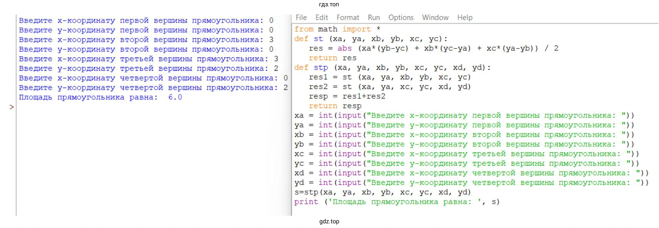Click the 'resp = res1+res2' line

tap(347, 97)
